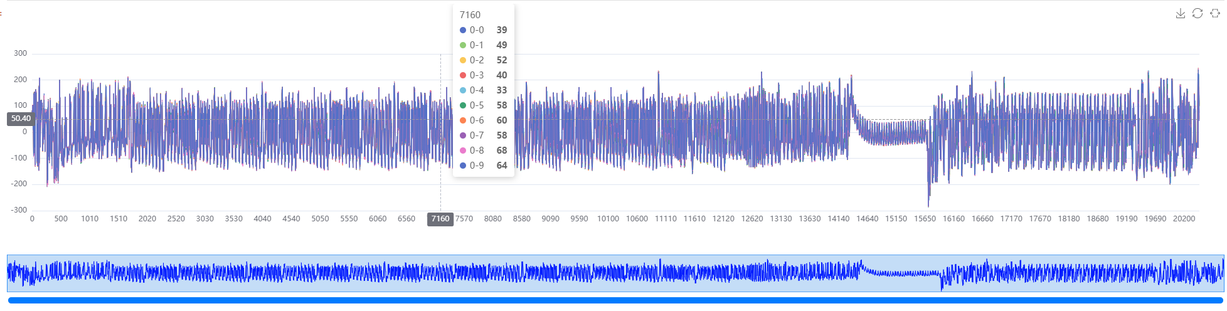Click the dashed hexagon expand icon
This screenshot has width=1227, height=311.
point(1215,14)
